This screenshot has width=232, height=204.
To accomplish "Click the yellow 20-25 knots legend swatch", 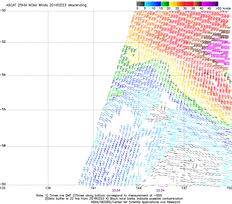I will pos(173,4).
